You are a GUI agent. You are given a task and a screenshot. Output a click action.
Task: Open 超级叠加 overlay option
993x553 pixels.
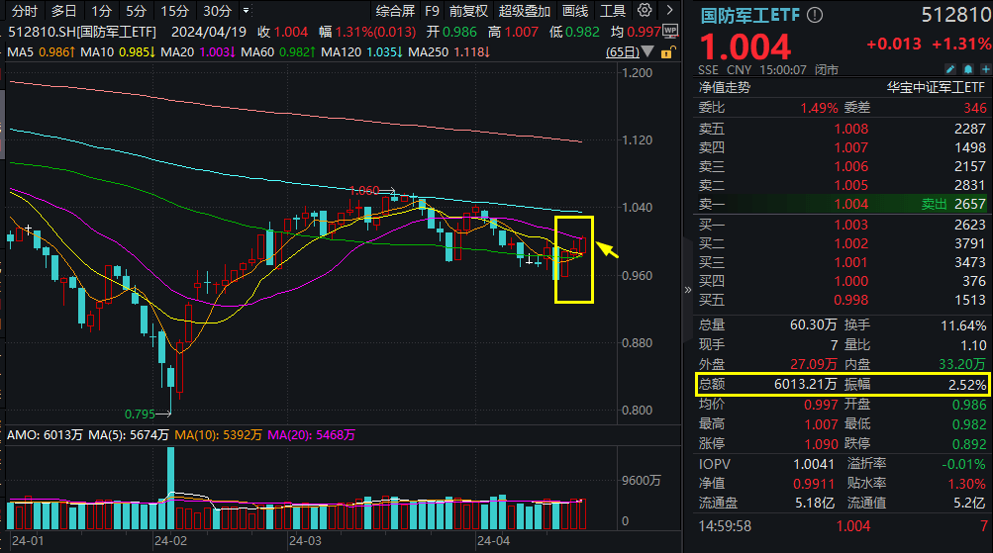pos(525,11)
